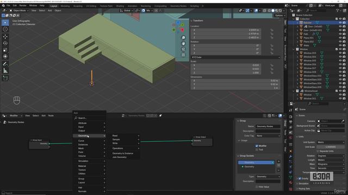The height and width of the screenshot is (195, 348).
Task: Click the Scale Z value field
Action: (226, 73)
